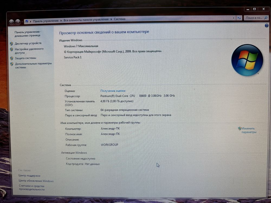271x203 pixels.
Task: Click the Control Panel icon in address bar
Action: pyautogui.click(x=27, y=21)
